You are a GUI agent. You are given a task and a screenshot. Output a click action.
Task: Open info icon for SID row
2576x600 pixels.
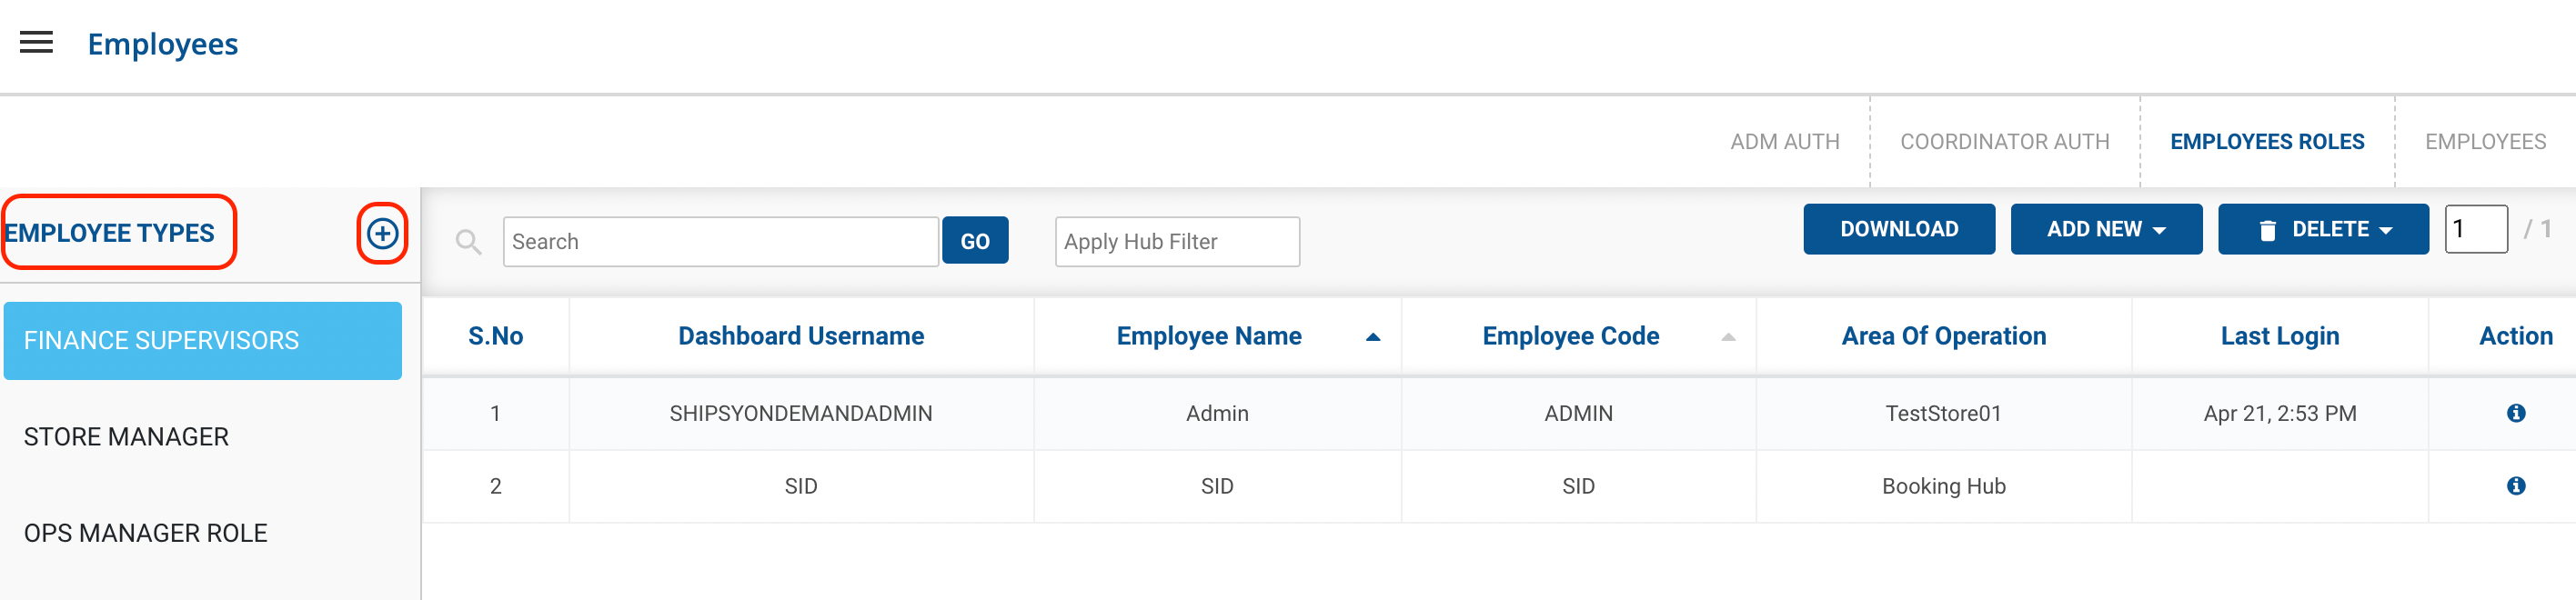pos(2515,486)
